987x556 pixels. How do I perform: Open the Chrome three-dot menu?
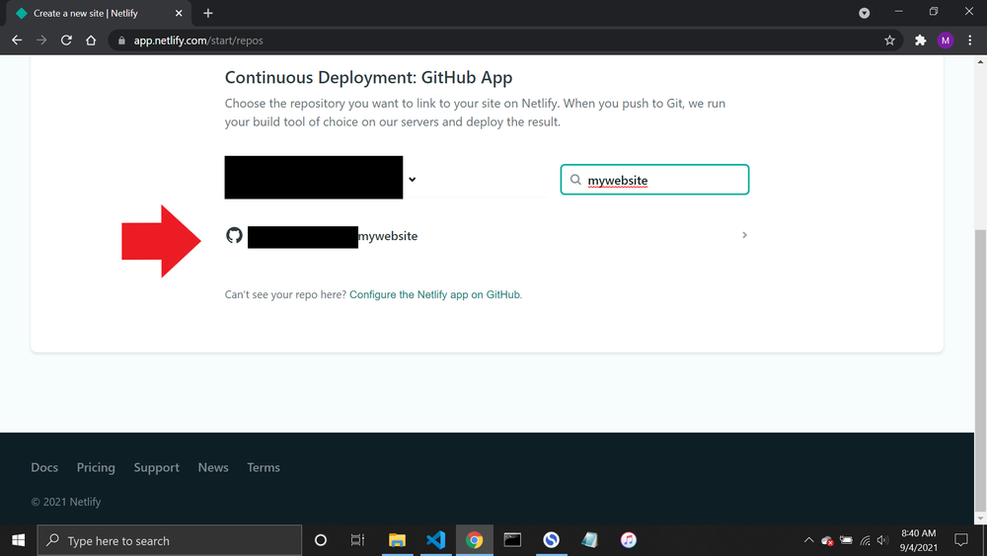point(970,40)
